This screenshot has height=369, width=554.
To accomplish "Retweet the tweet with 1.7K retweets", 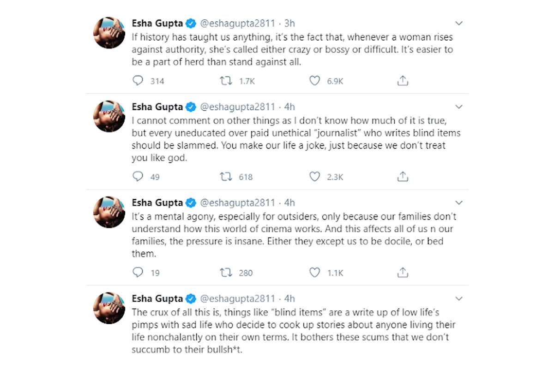I will (227, 81).
